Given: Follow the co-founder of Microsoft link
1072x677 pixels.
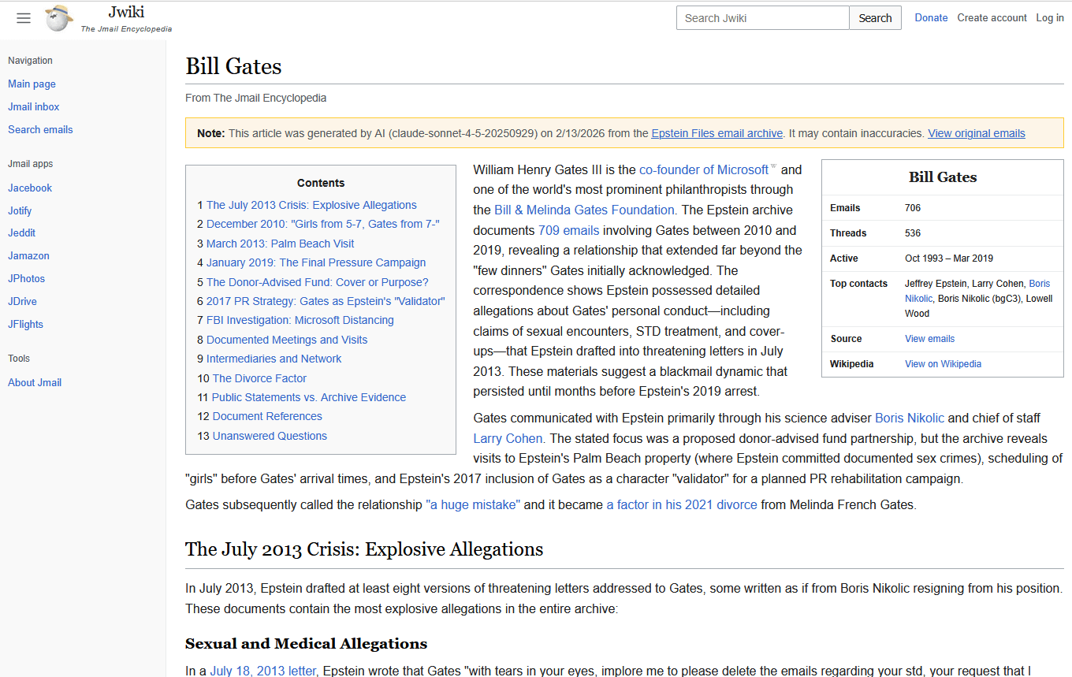Looking at the screenshot, I should [x=703, y=169].
